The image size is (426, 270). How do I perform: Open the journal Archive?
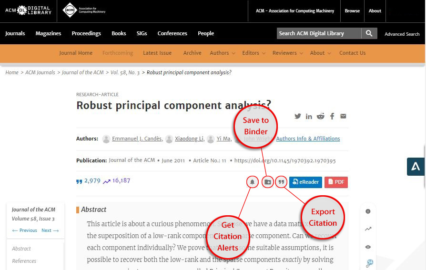(x=192, y=53)
